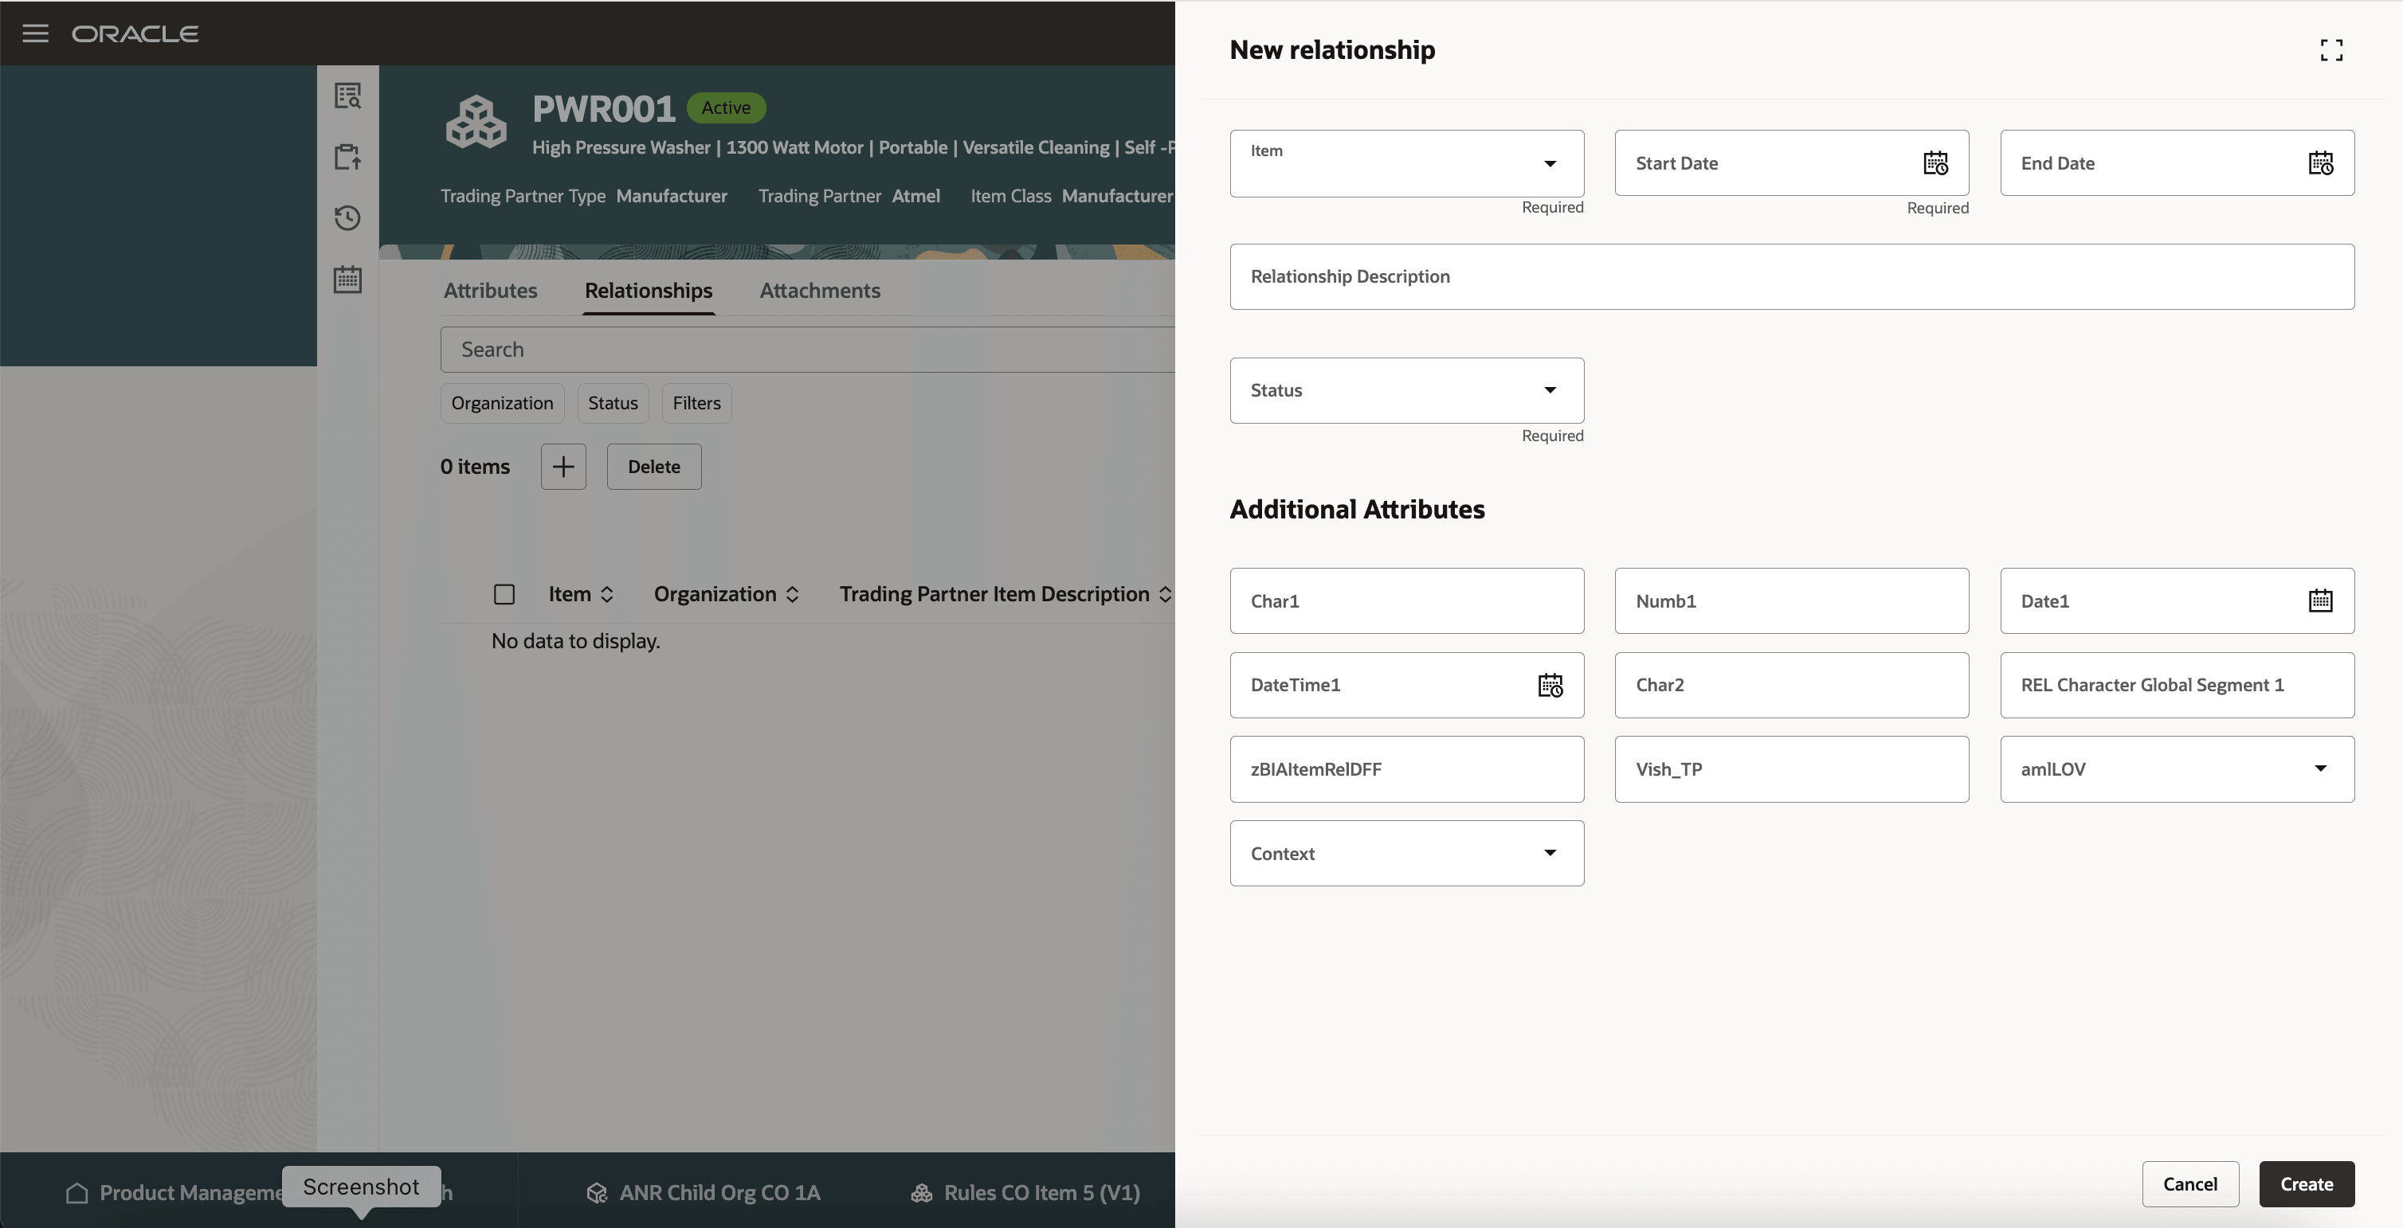
Task: Click the calendar sidebar icon
Action: 348,279
